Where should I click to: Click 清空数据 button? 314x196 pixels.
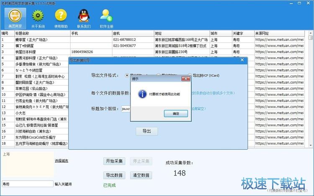pos(141,175)
